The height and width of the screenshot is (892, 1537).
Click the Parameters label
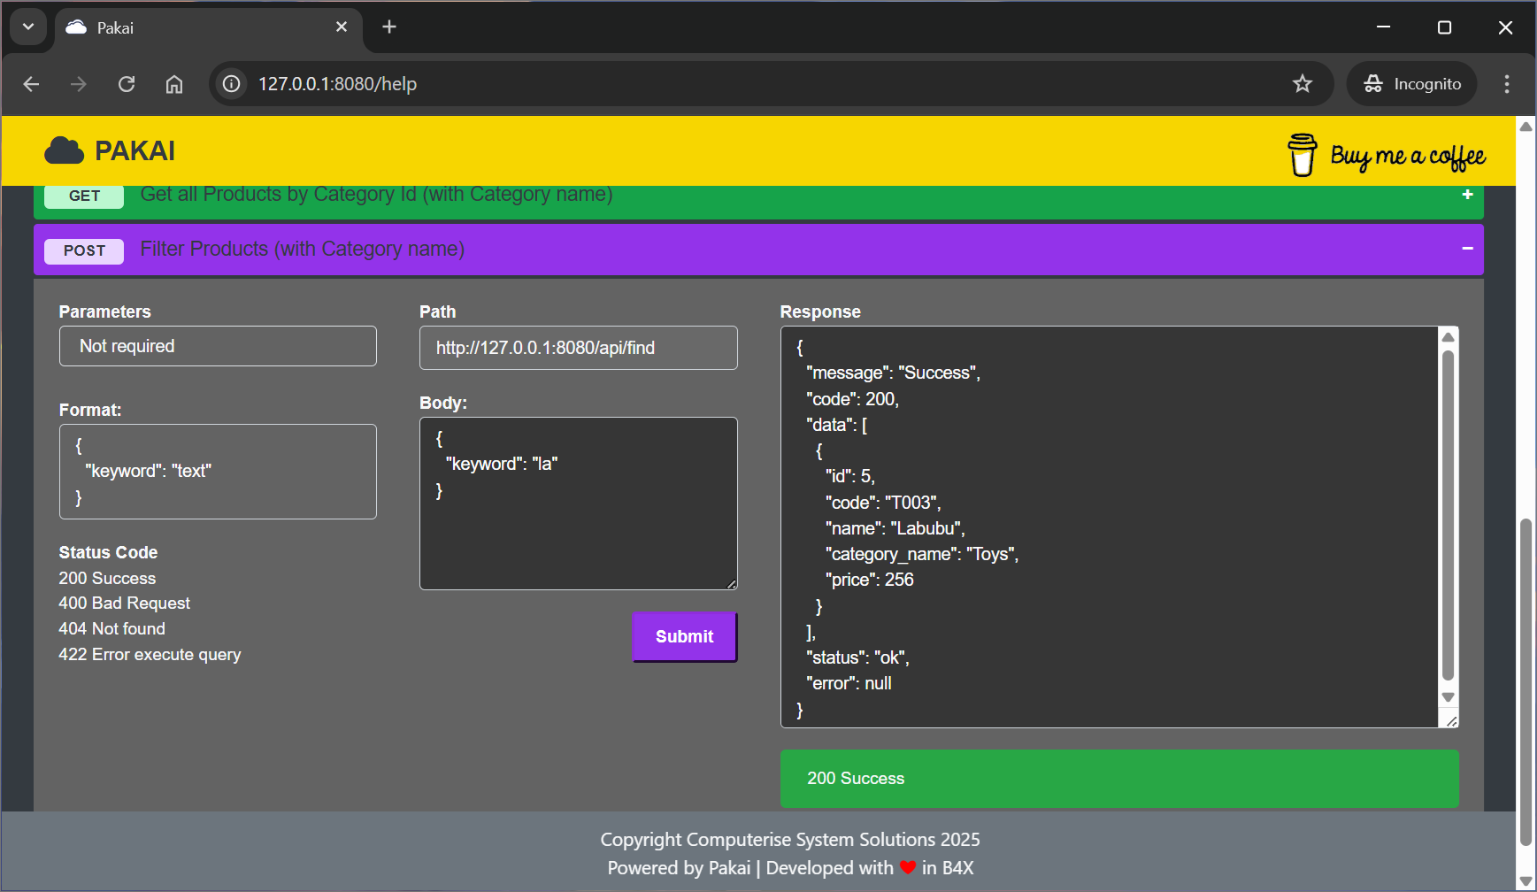104,311
